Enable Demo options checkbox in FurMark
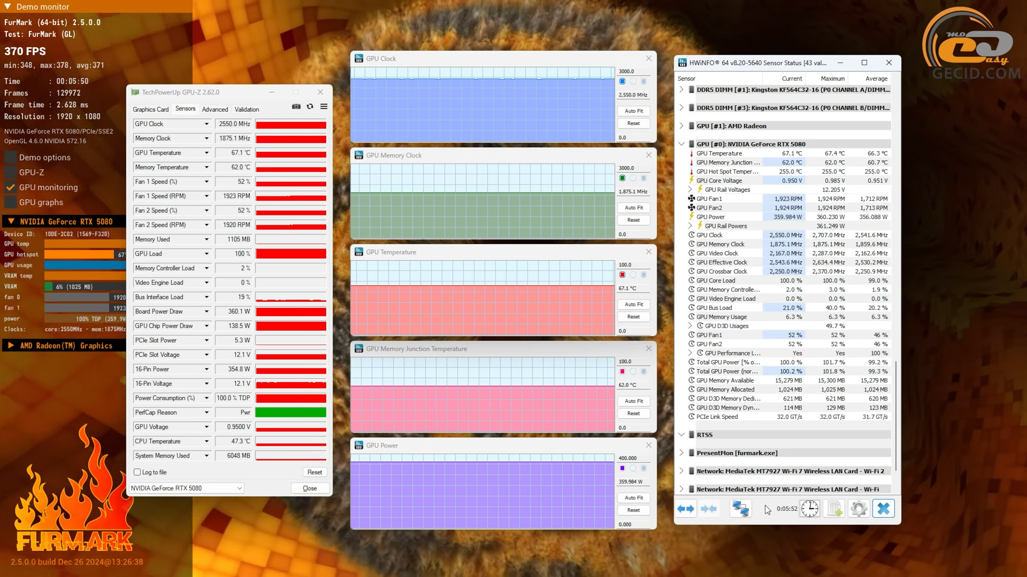The width and height of the screenshot is (1027, 577). (x=10, y=158)
